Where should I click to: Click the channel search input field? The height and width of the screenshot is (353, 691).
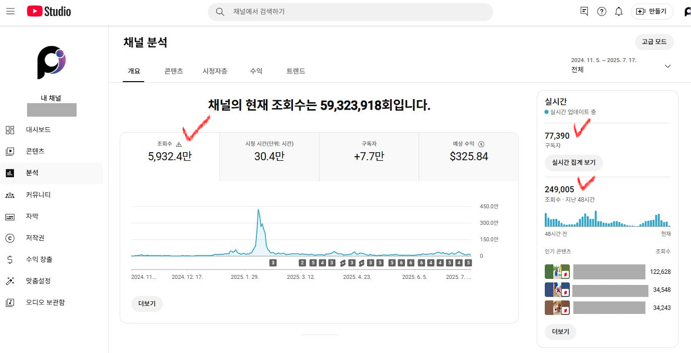[351, 12]
